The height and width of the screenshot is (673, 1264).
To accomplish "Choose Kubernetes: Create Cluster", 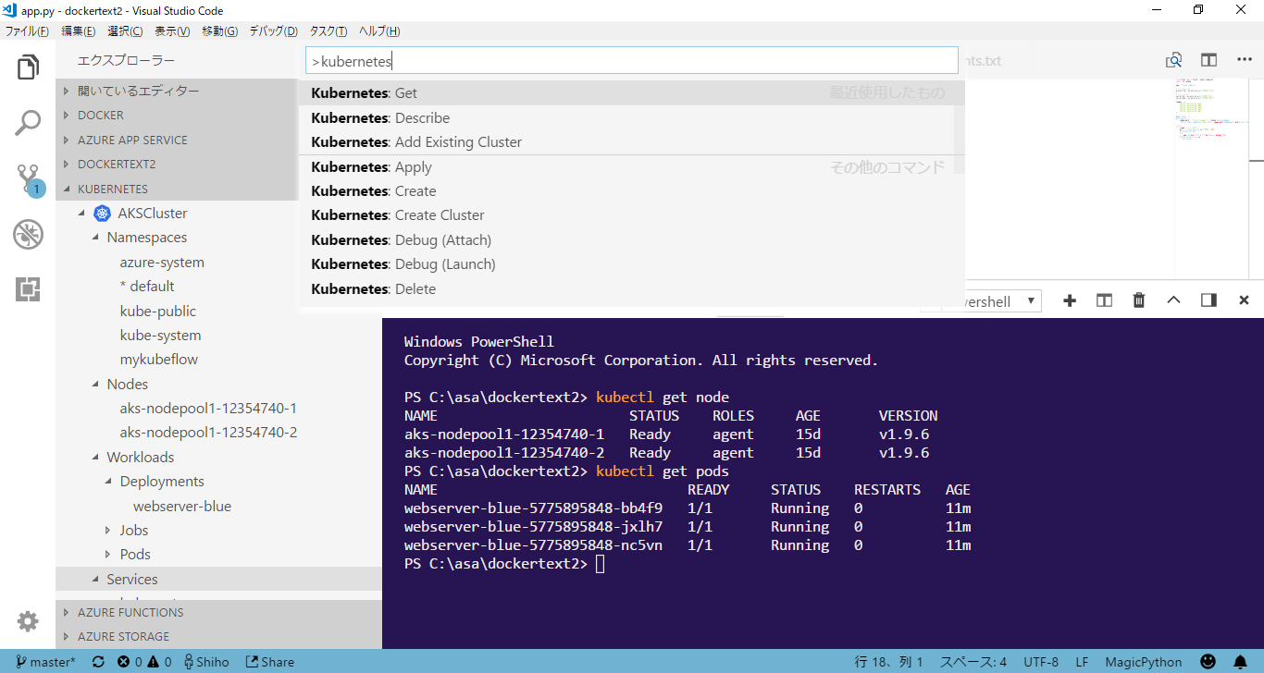I will pos(631,215).
